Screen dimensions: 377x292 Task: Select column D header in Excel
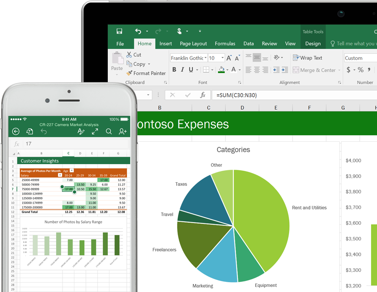242,107
